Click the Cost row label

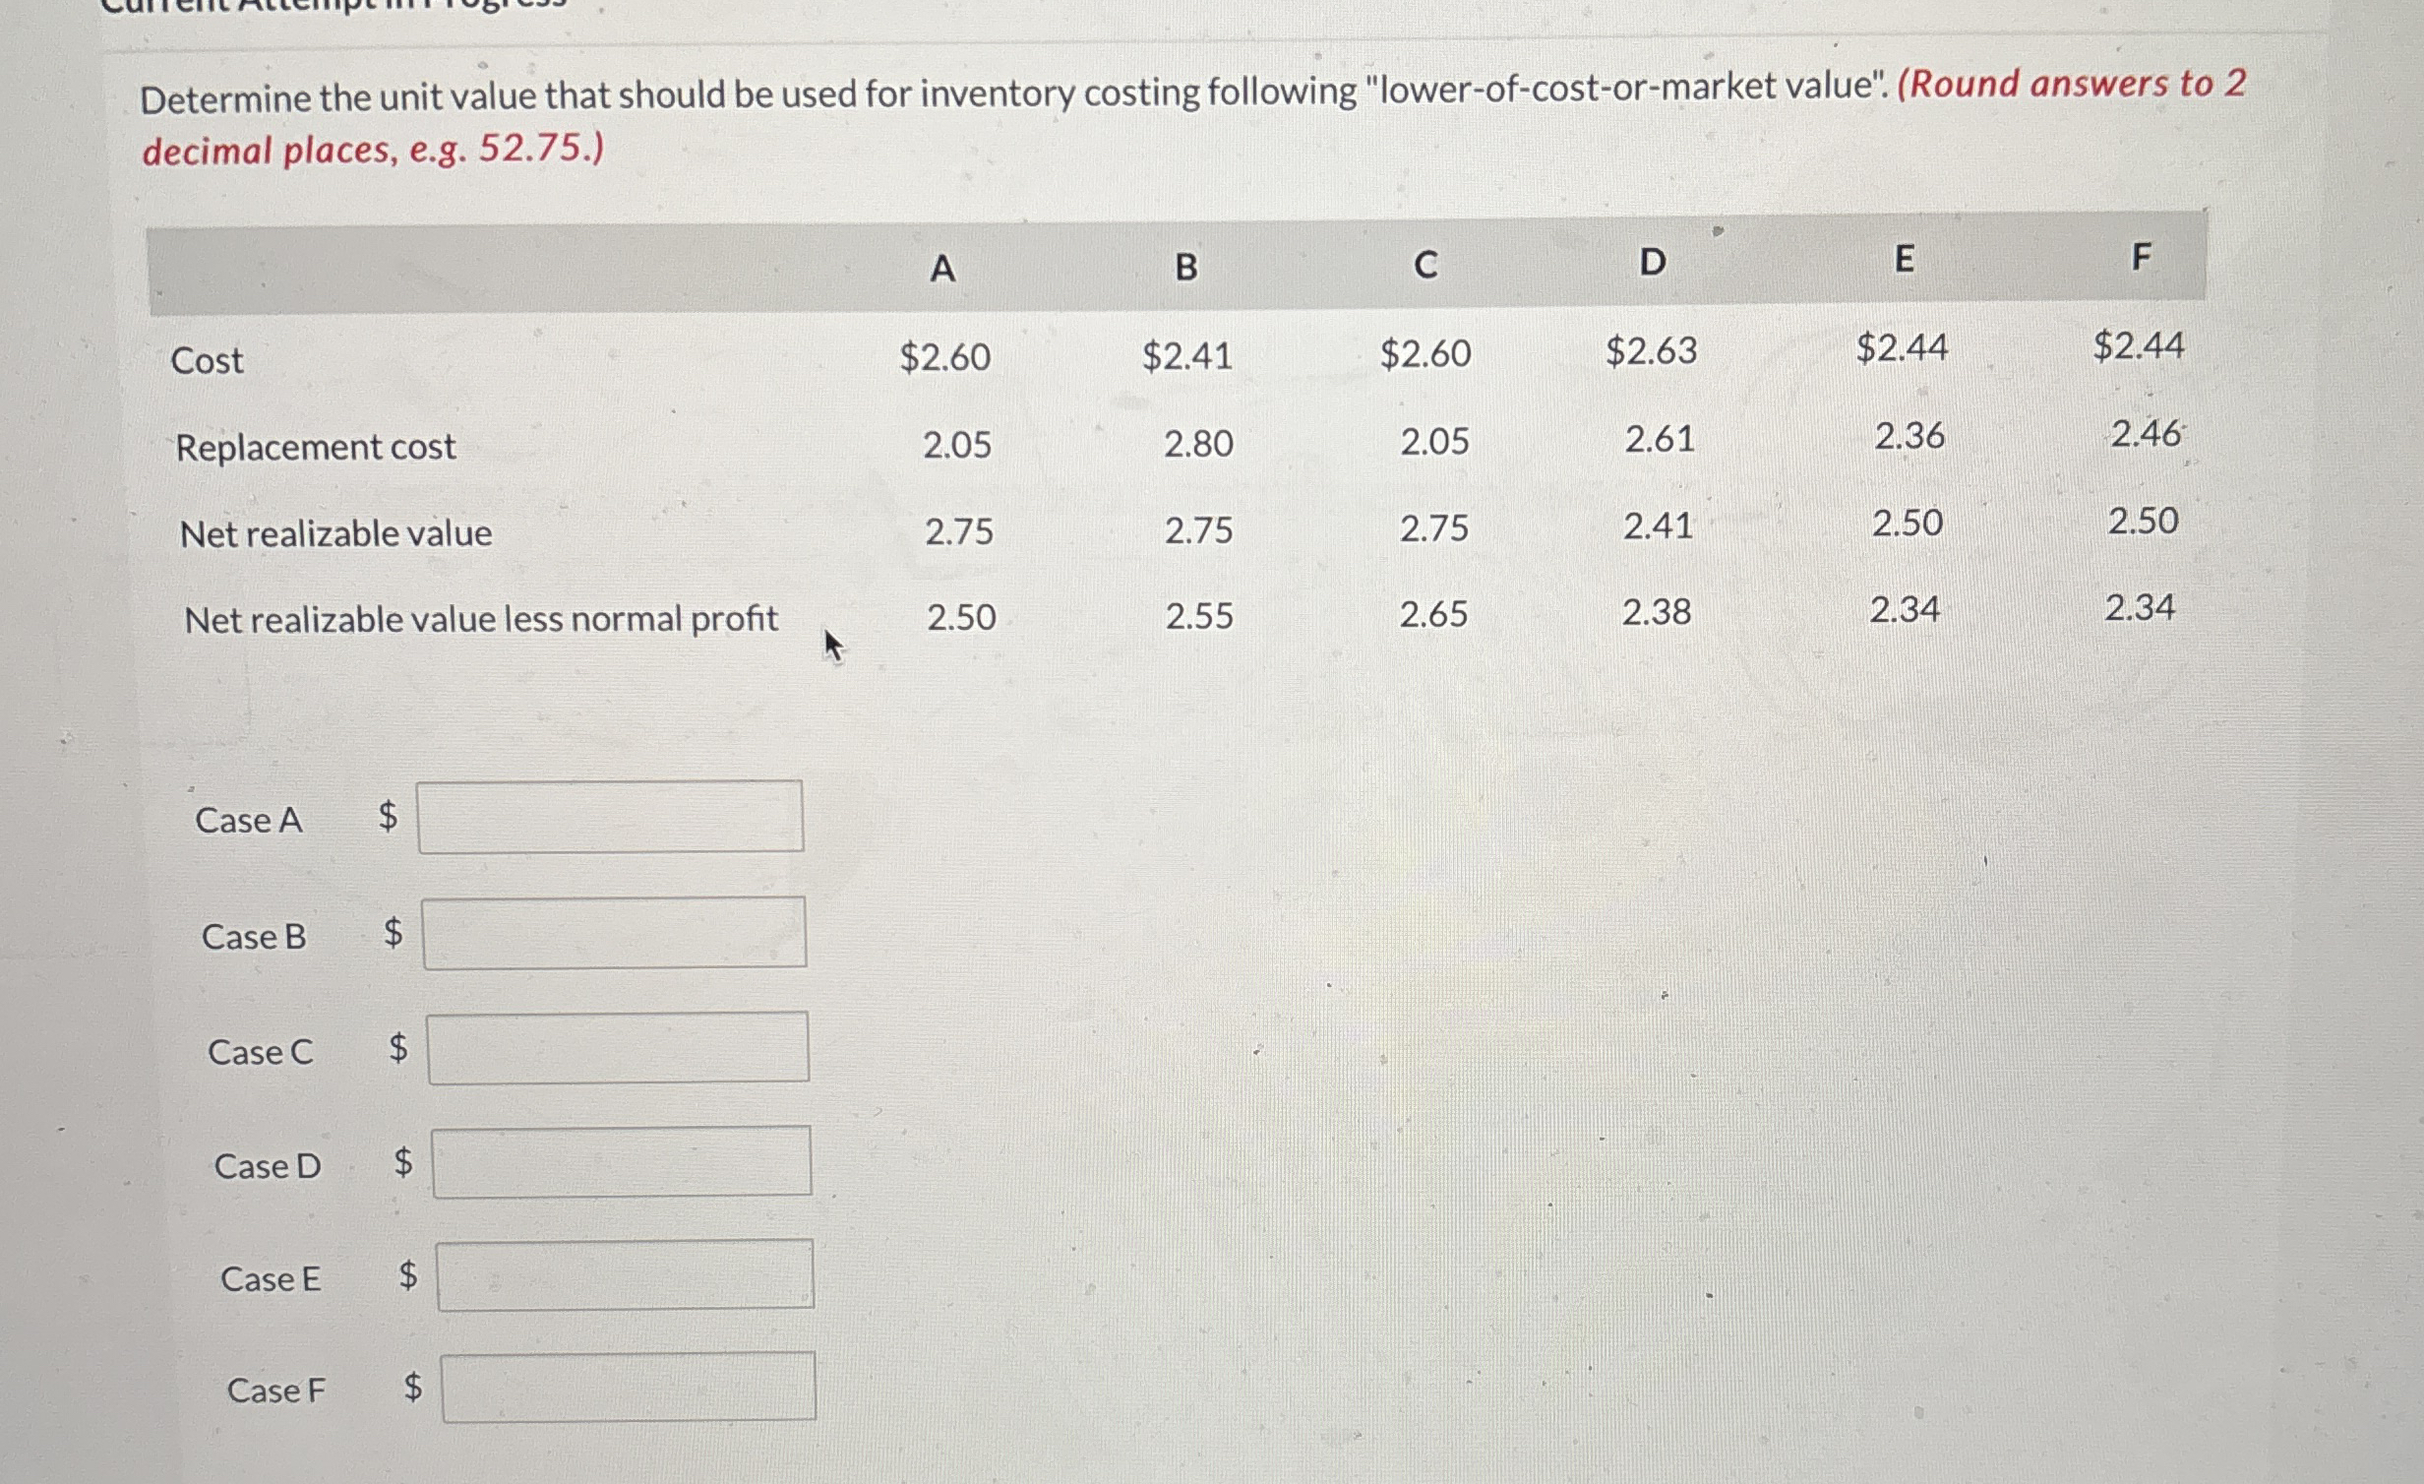[x=207, y=361]
